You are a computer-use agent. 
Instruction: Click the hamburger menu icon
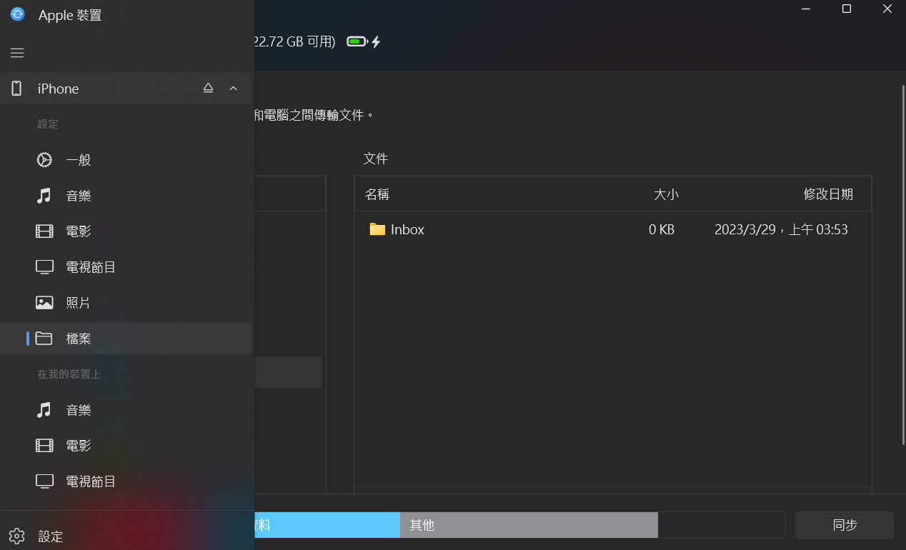click(17, 53)
